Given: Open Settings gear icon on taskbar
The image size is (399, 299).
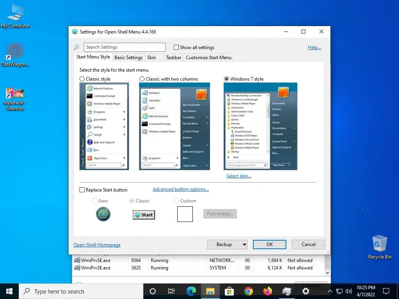Looking at the screenshot, I should pos(305,291).
